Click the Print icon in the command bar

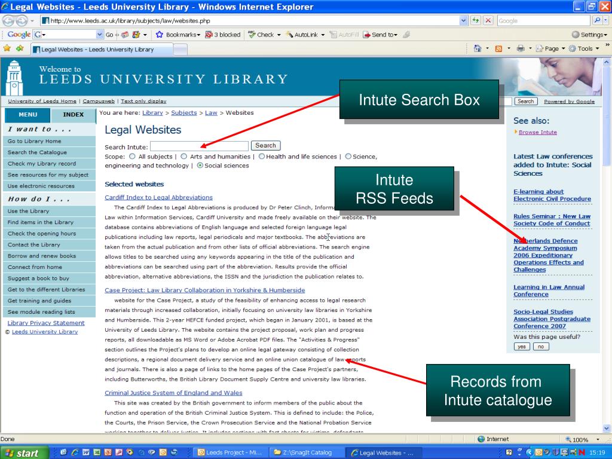tap(521, 49)
